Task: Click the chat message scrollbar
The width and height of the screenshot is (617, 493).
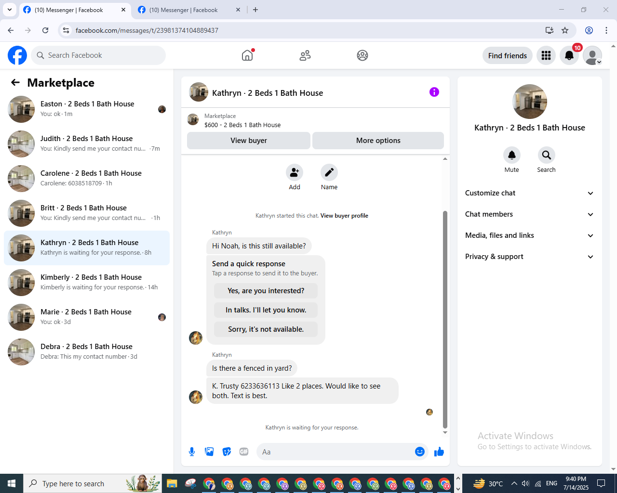Action: point(445,320)
